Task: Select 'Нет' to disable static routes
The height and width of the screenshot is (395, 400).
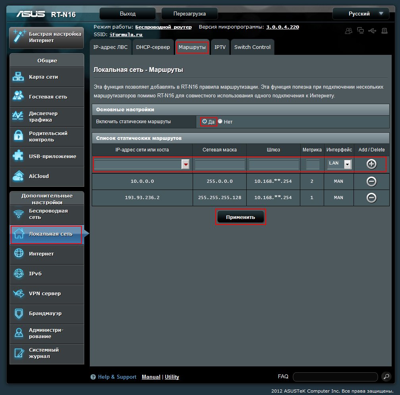Action: 220,122
